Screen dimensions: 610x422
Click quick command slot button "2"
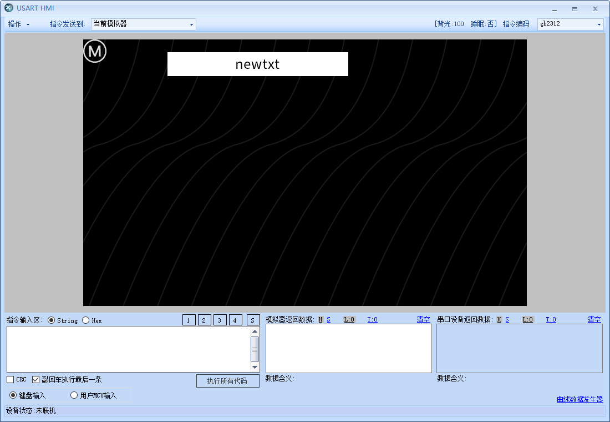pos(204,320)
